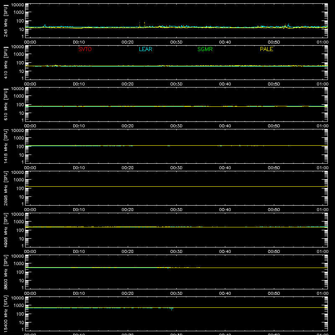Click 00:20 on the 245 MHz time axis
The height and width of the screenshot is (335, 335).
[128, 42]
